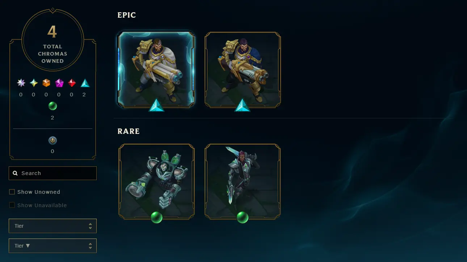This screenshot has width=467, height=262.
Task: Select the yellow star ultimate gem icon
Action: pyautogui.click(x=34, y=83)
